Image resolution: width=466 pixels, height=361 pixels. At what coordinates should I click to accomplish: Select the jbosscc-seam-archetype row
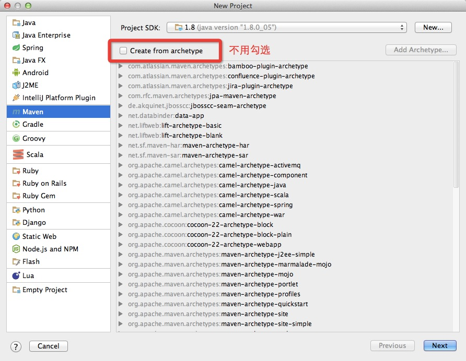285,106
